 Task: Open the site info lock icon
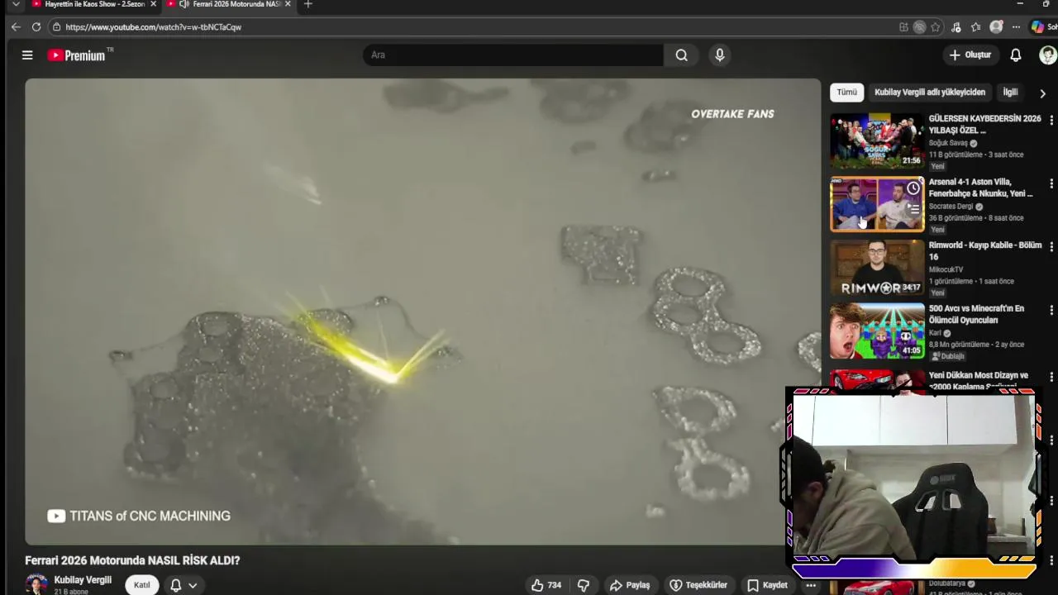pyautogui.click(x=56, y=27)
